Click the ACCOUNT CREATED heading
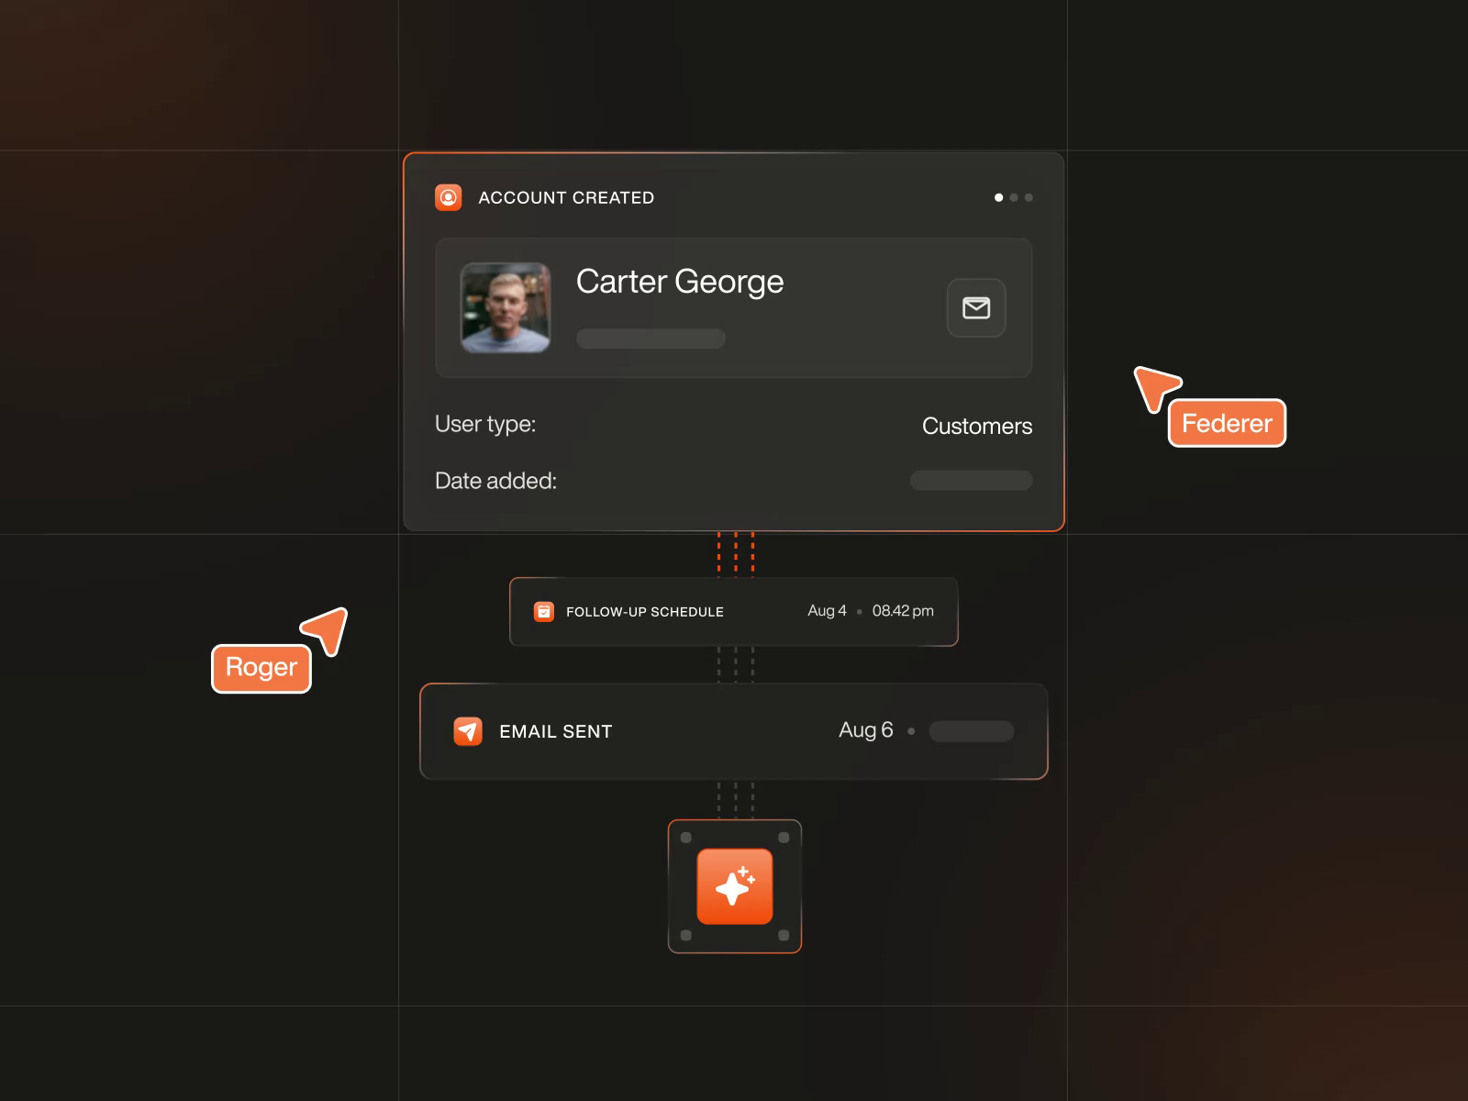This screenshot has height=1101, width=1468. point(566,197)
